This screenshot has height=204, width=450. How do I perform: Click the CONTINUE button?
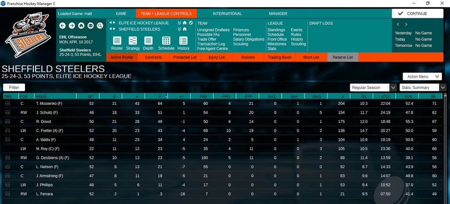(x=417, y=14)
